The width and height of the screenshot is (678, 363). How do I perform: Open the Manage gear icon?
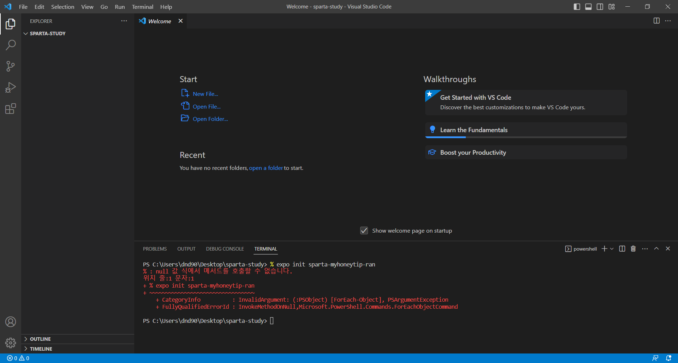pos(11,343)
